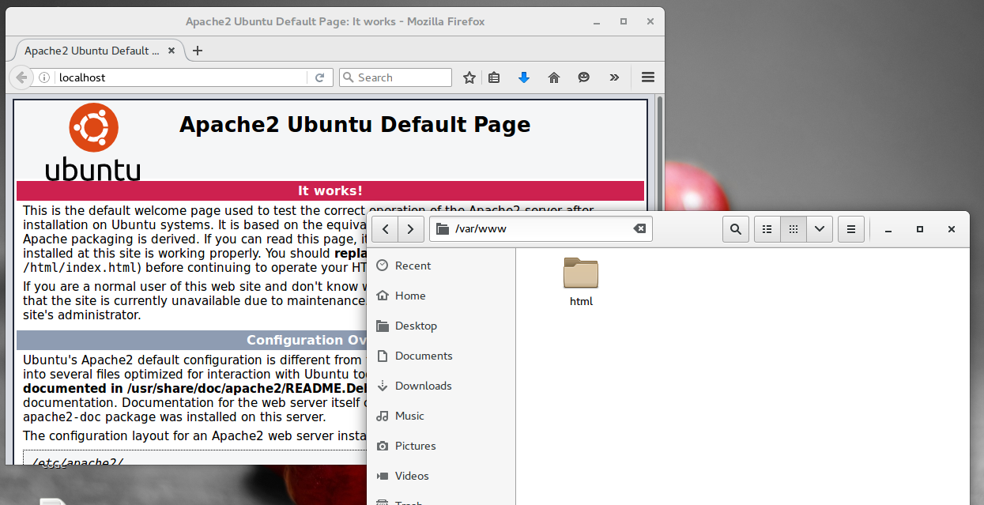Image resolution: width=984 pixels, height=505 pixels.
Task: Show bookmarks list in Firefox
Action: tap(494, 77)
